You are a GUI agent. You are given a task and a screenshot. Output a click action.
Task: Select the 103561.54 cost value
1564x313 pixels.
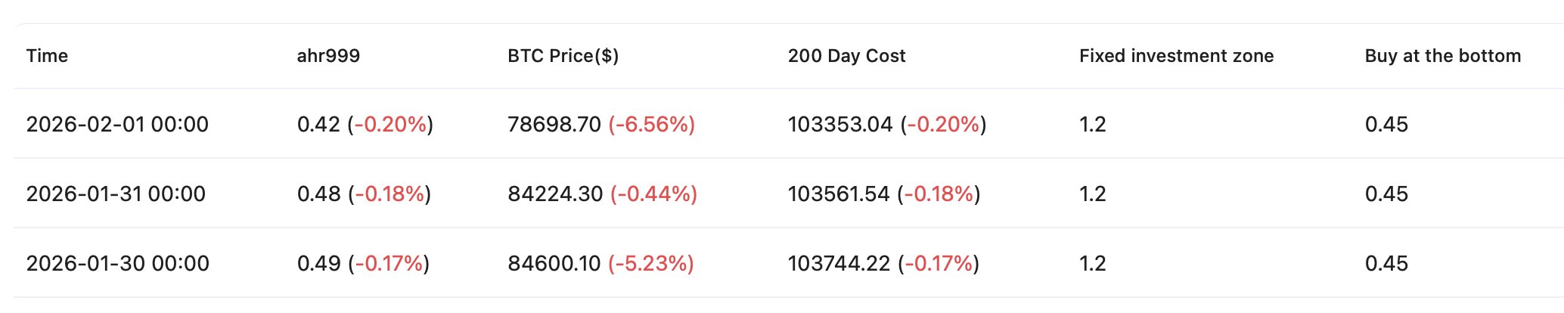click(x=839, y=194)
